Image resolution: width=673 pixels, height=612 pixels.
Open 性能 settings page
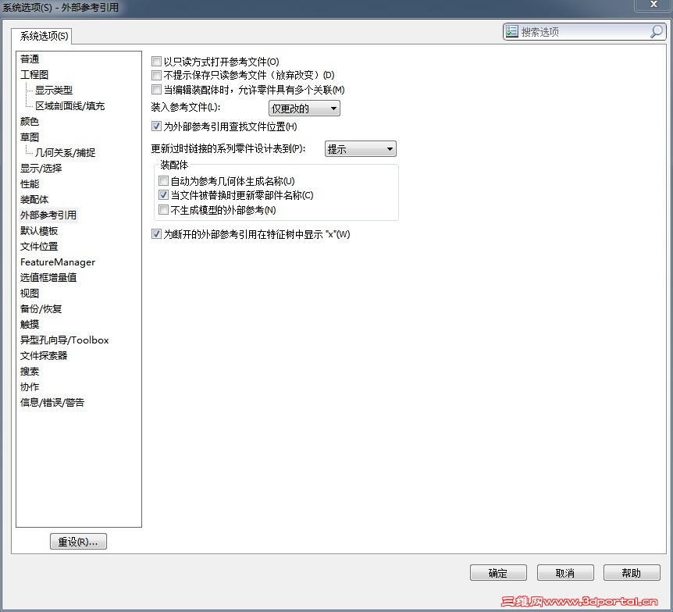pyautogui.click(x=30, y=183)
